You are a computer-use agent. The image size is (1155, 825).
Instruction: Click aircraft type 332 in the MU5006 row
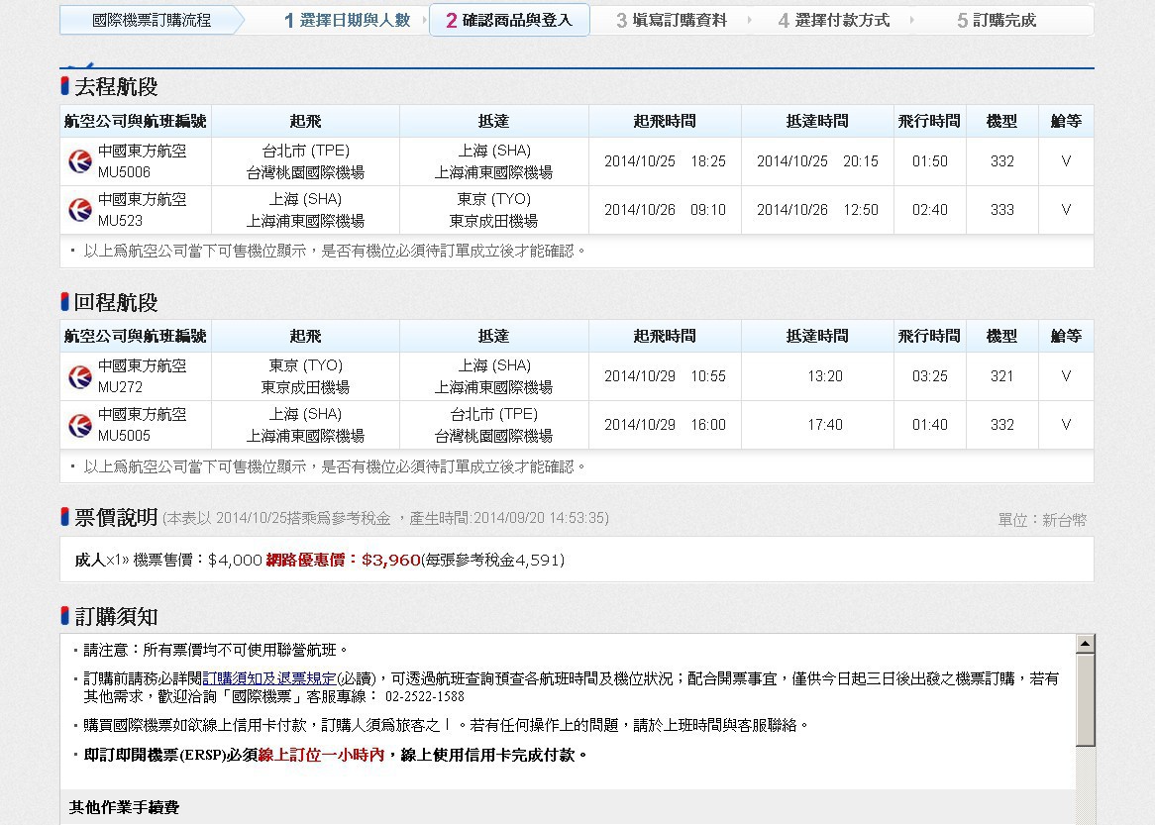1001,161
